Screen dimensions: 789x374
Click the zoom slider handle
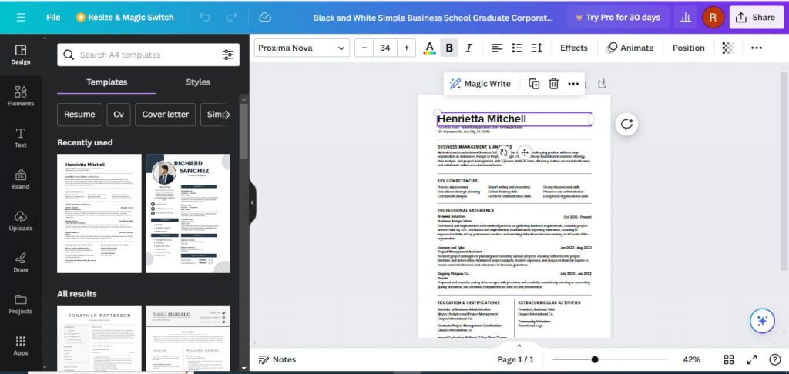(x=595, y=359)
